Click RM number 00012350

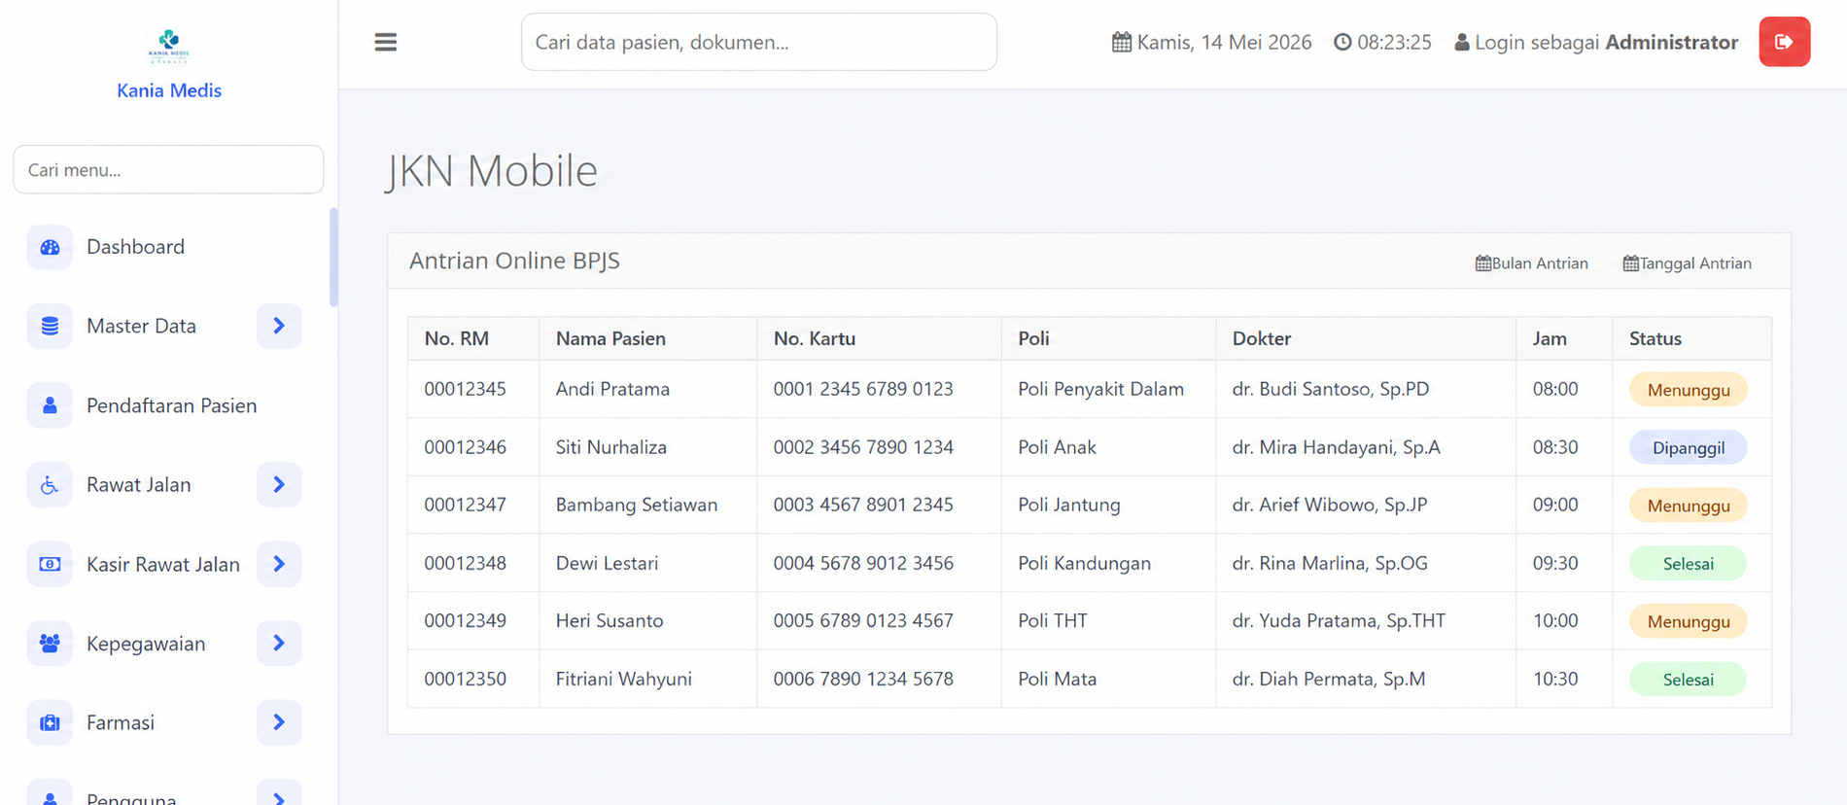tap(465, 679)
